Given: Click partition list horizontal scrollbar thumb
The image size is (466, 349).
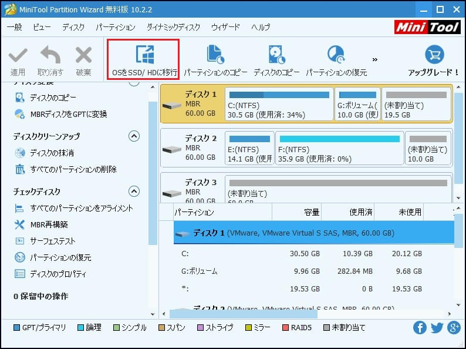Looking at the screenshot, I should click(244, 314).
